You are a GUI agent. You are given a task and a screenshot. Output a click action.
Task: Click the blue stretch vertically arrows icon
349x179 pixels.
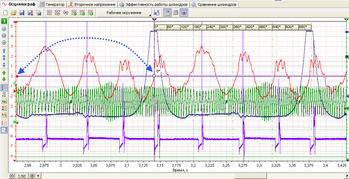coord(4,51)
